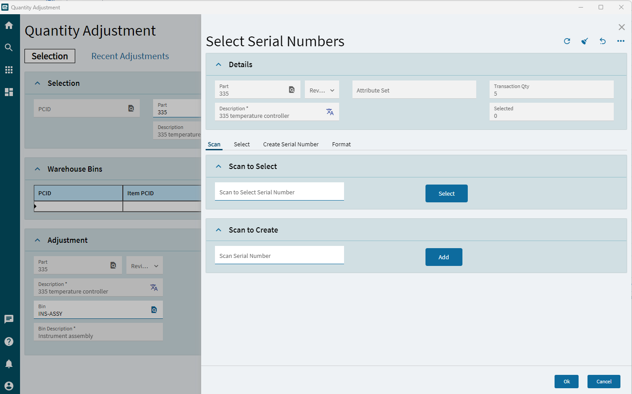Image resolution: width=632 pixels, height=394 pixels.
Task: Click the Select button next to scan field
Action: point(446,193)
